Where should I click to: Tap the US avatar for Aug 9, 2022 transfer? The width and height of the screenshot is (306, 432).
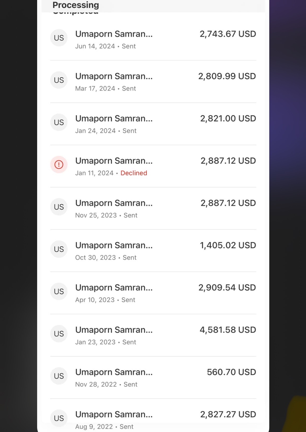(x=59, y=418)
